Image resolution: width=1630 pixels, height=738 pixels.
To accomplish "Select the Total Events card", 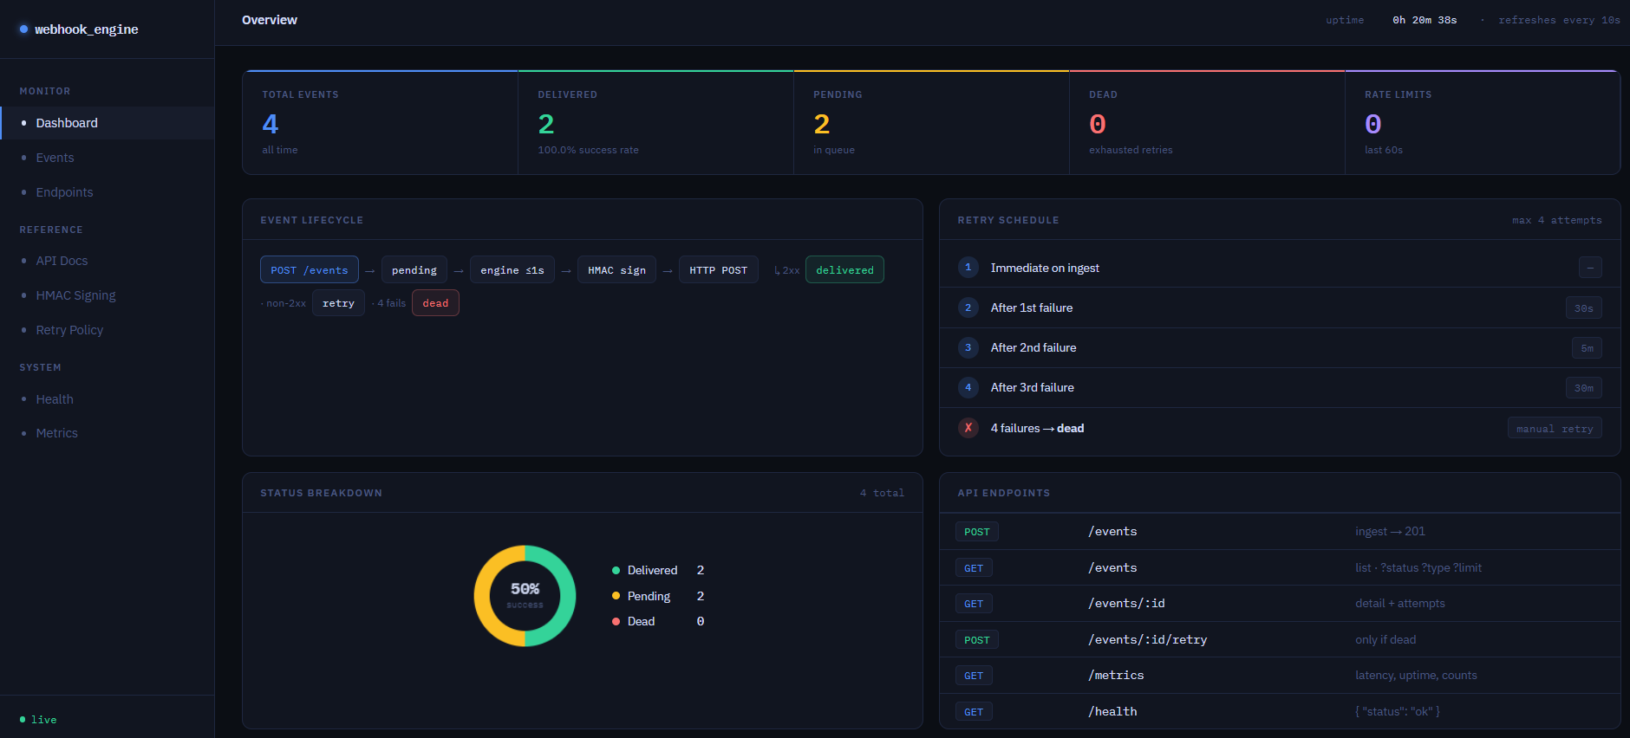I will point(381,123).
